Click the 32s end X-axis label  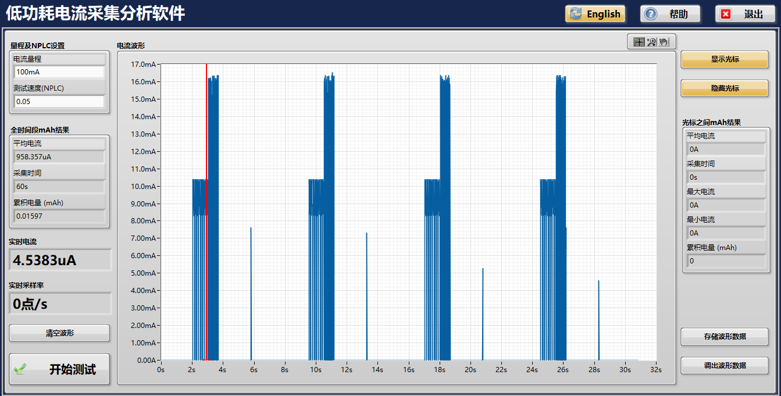(x=656, y=370)
